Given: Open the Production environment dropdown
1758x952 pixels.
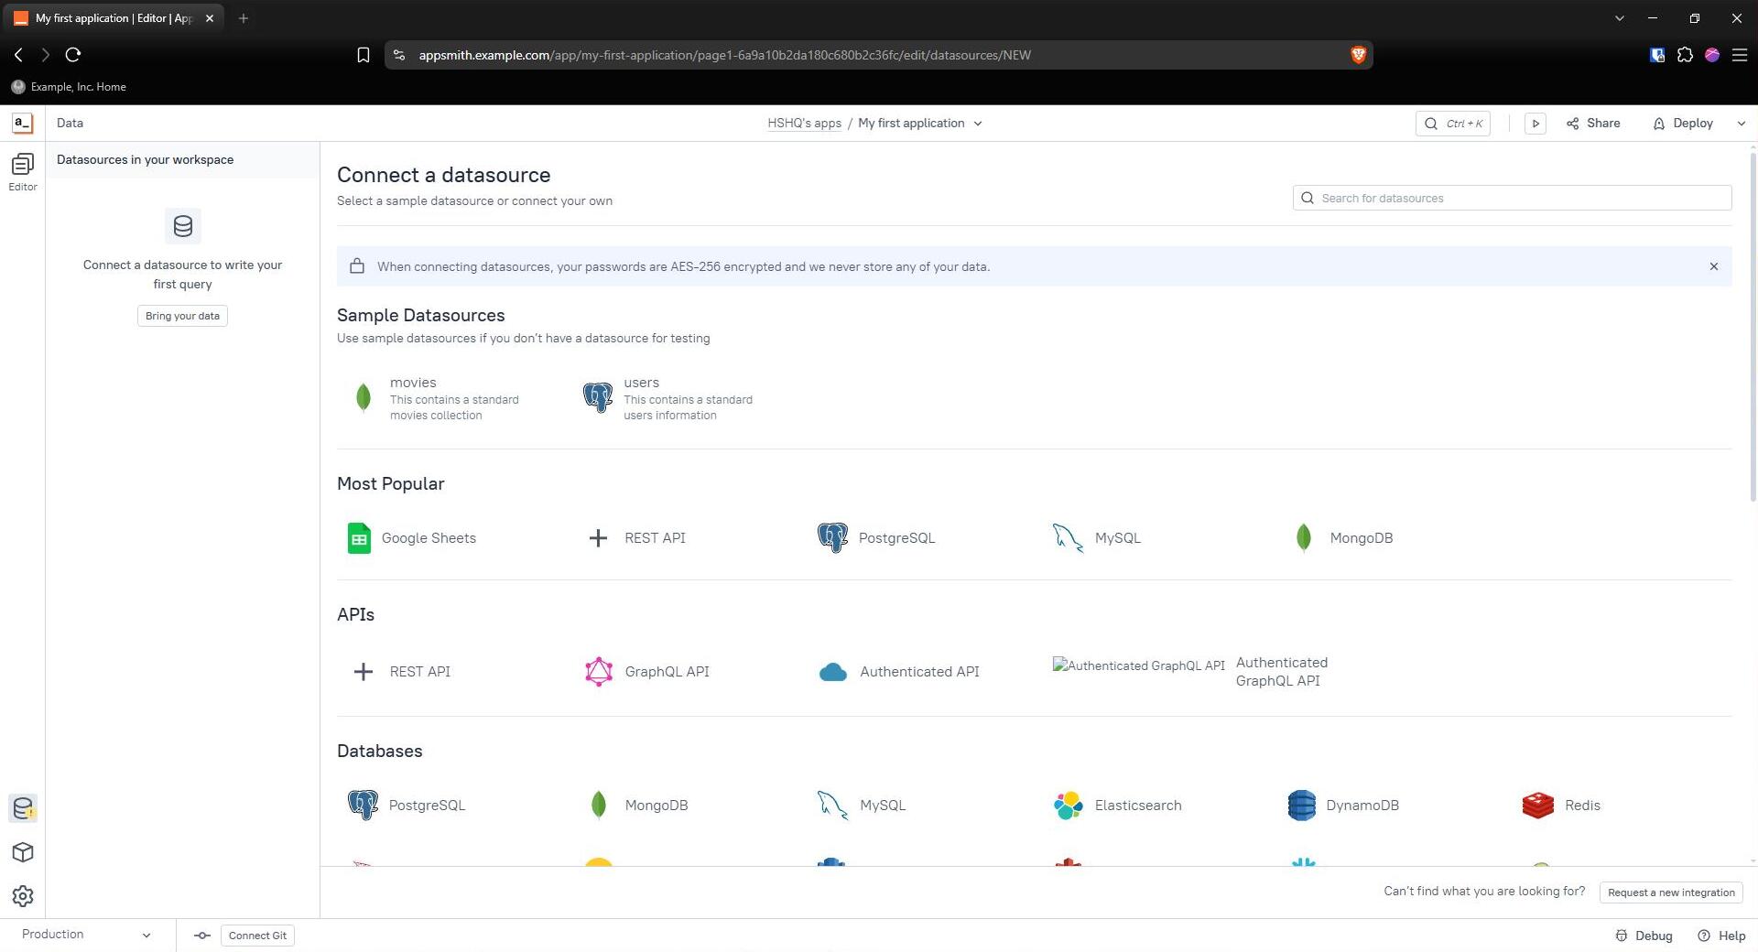Looking at the screenshot, I should point(87,935).
